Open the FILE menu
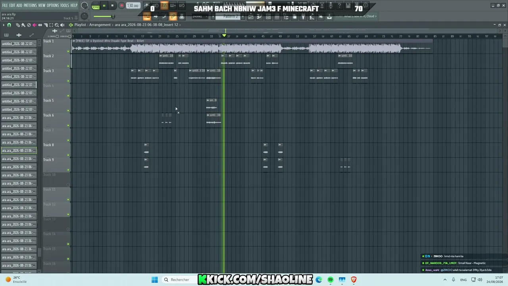Screen dimensions: 508x286 click(x=5, y=5)
